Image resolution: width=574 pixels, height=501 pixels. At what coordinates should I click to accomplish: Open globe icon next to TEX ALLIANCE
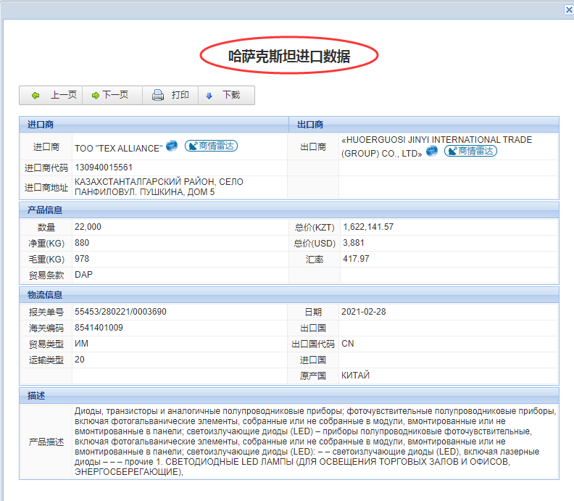click(x=172, y=146)
